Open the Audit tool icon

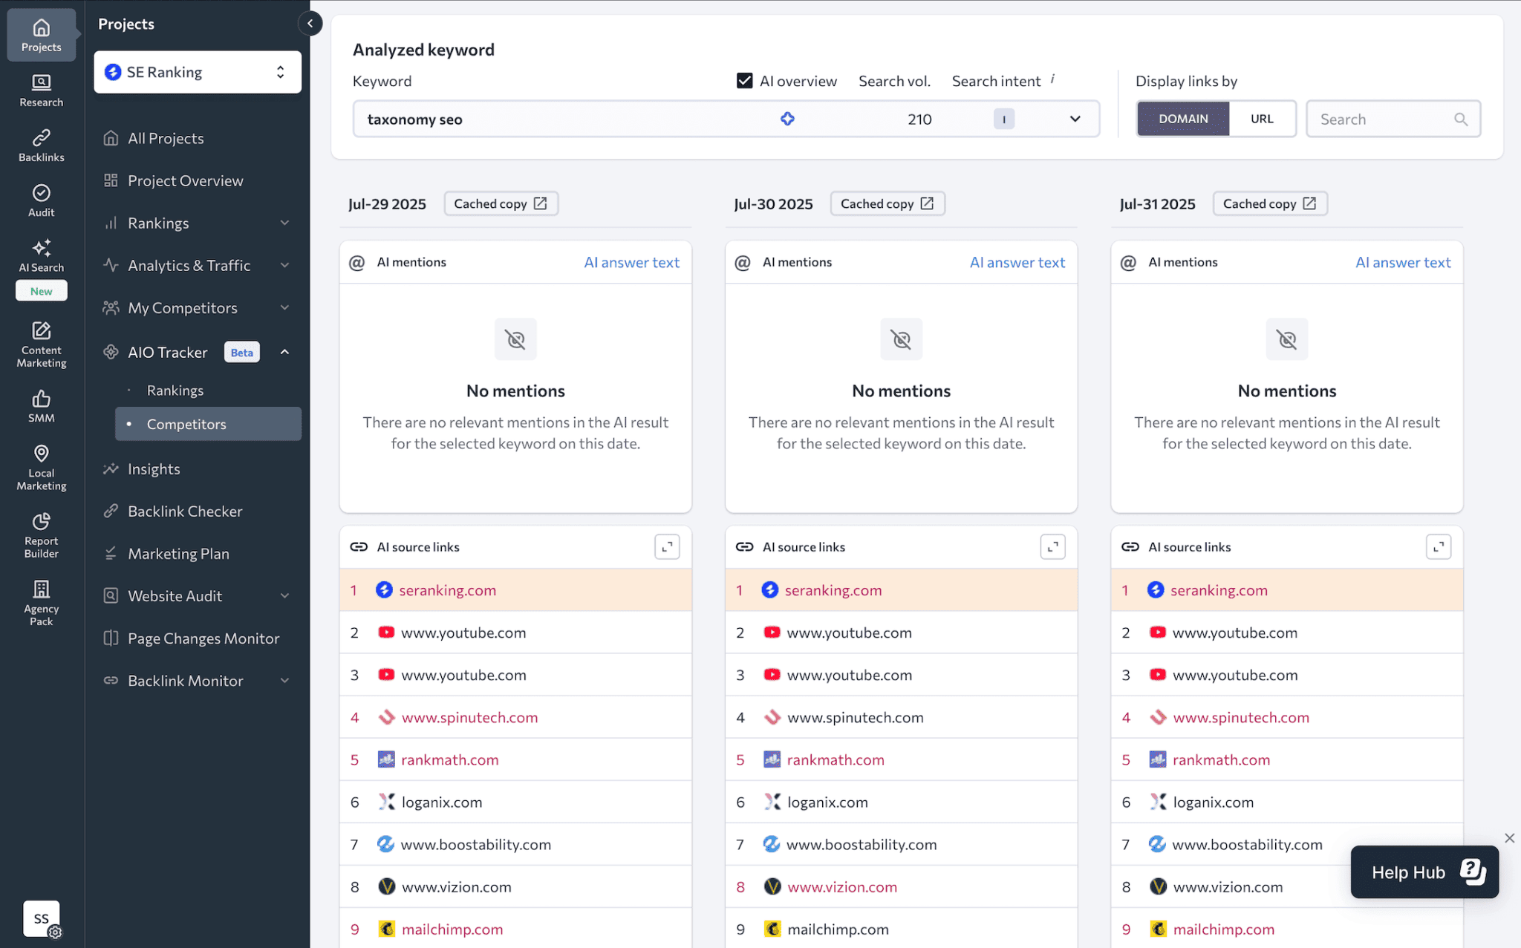(42, 200)
